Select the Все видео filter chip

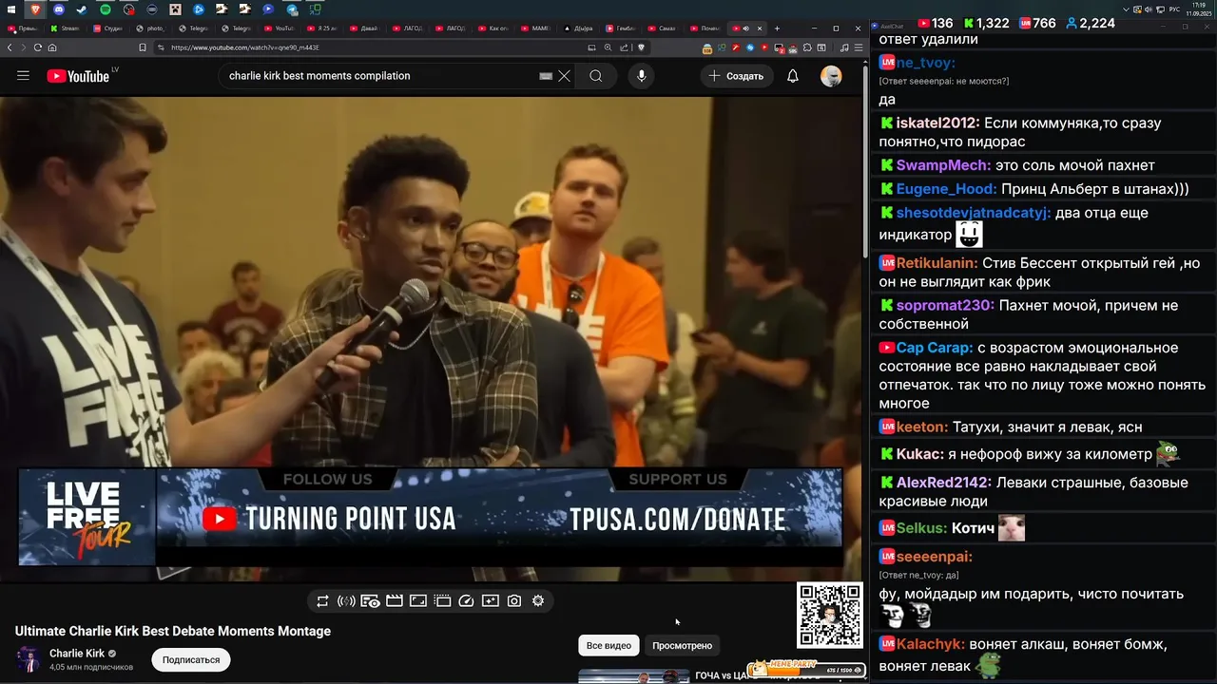pyautogui.click(x=608, y=645)
